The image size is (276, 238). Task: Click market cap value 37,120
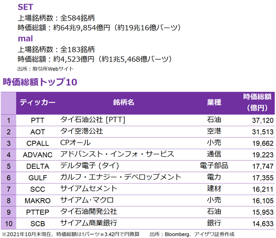[262, 121]
